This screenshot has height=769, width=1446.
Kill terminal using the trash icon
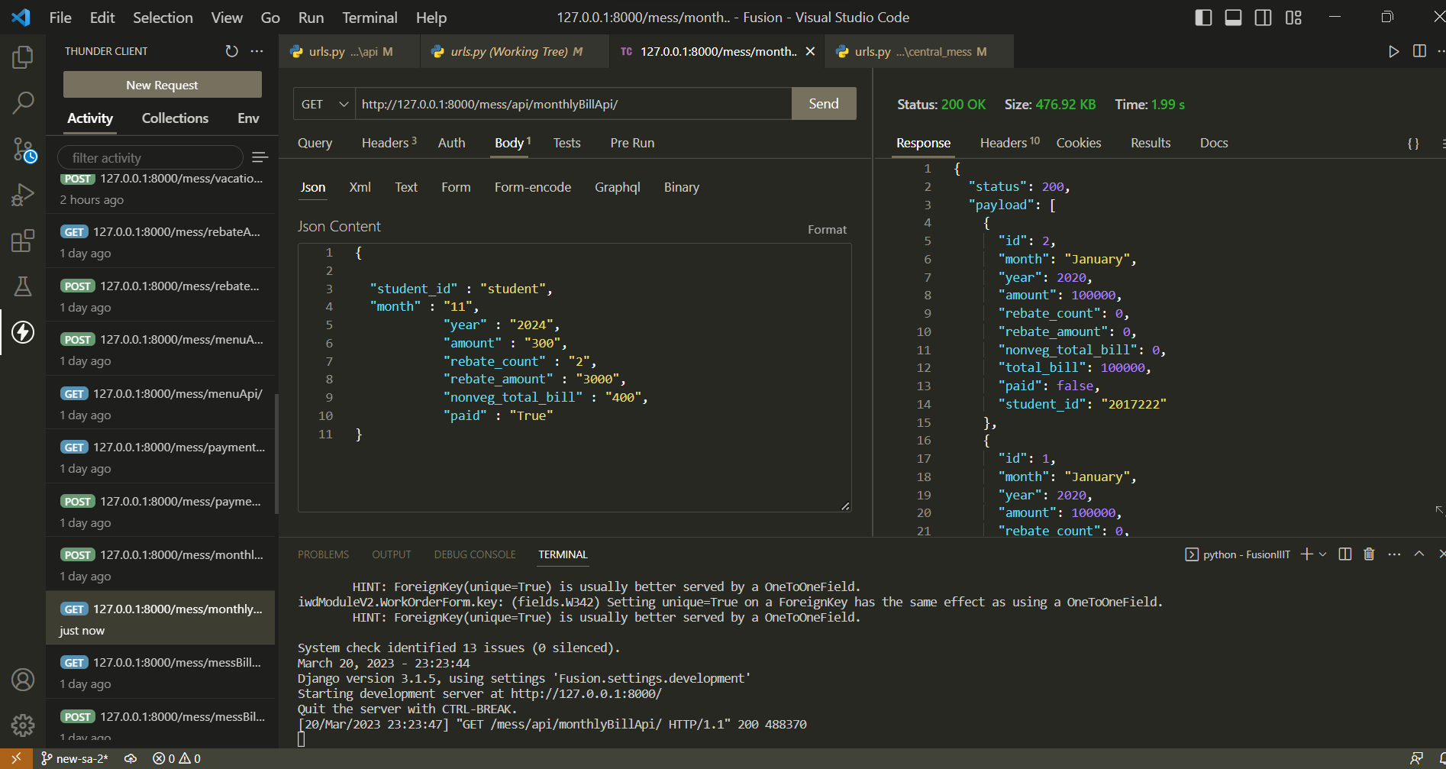(1369, 554)
